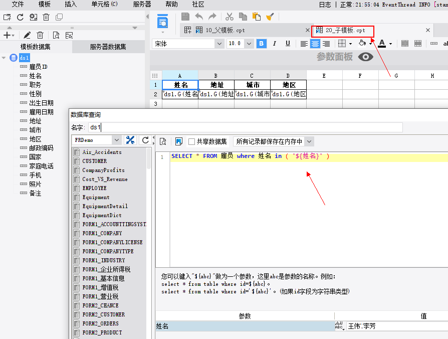The width and height of the screenshot is (448, 339).
Task: Refresh the database table list
Action: 145,140
